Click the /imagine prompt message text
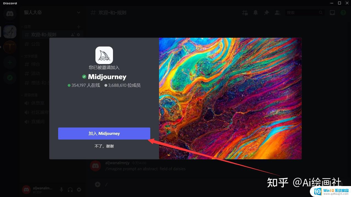This screenshot has width=351, height=197. 145,169
